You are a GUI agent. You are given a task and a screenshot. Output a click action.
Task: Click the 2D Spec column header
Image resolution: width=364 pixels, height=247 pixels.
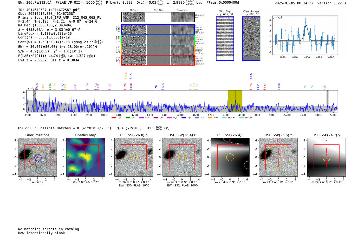coord(134,10)
